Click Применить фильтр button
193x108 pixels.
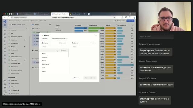click(90, 78)
